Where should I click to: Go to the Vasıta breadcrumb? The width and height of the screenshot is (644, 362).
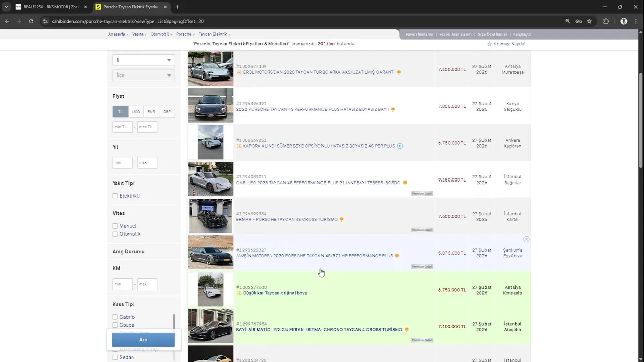click(138, 34)
